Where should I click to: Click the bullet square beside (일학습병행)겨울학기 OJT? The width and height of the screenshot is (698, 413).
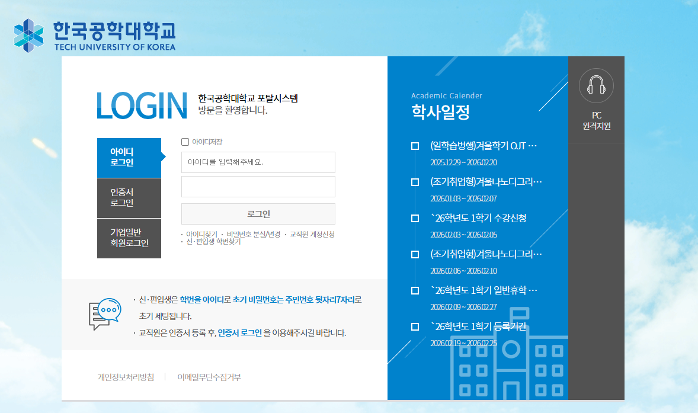(415, 146)
